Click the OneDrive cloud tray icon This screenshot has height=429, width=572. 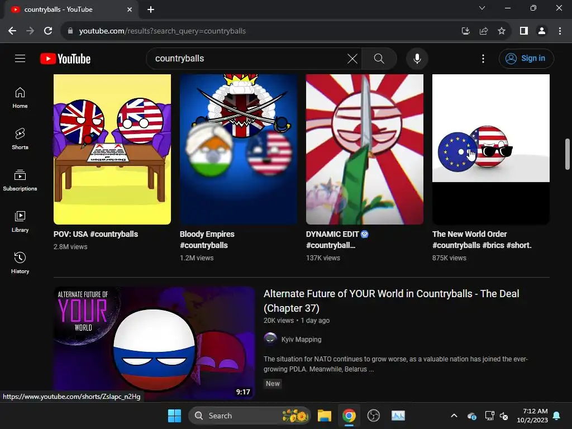pos(471,416)
